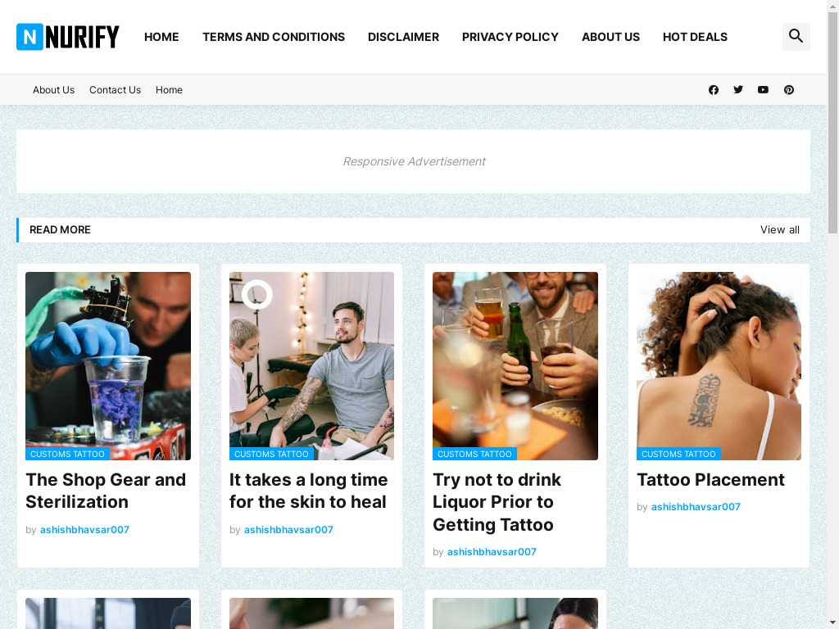Viewport: 839px width, 629px height.
Task: Open author link under Liquor article
Action: pos(492,551)
